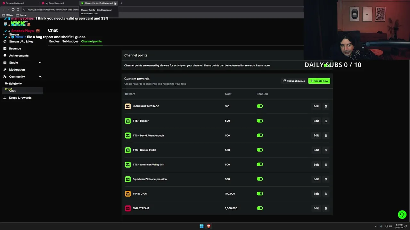Delete the HIGHLIGHT MESSAGE reward via trash icon

pos(326,106)
